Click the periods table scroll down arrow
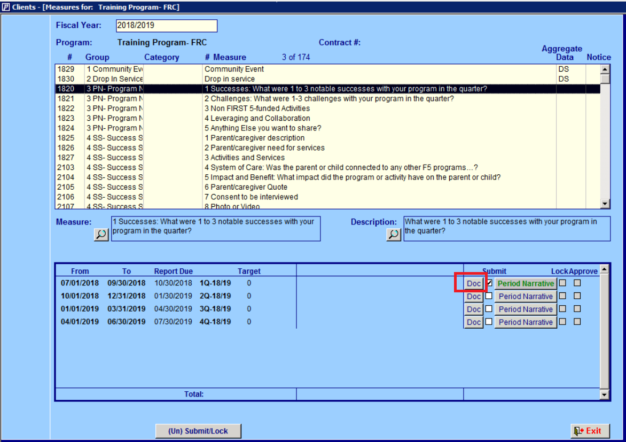The height and width of the screenshot is (442, 626). pos(604,395)
